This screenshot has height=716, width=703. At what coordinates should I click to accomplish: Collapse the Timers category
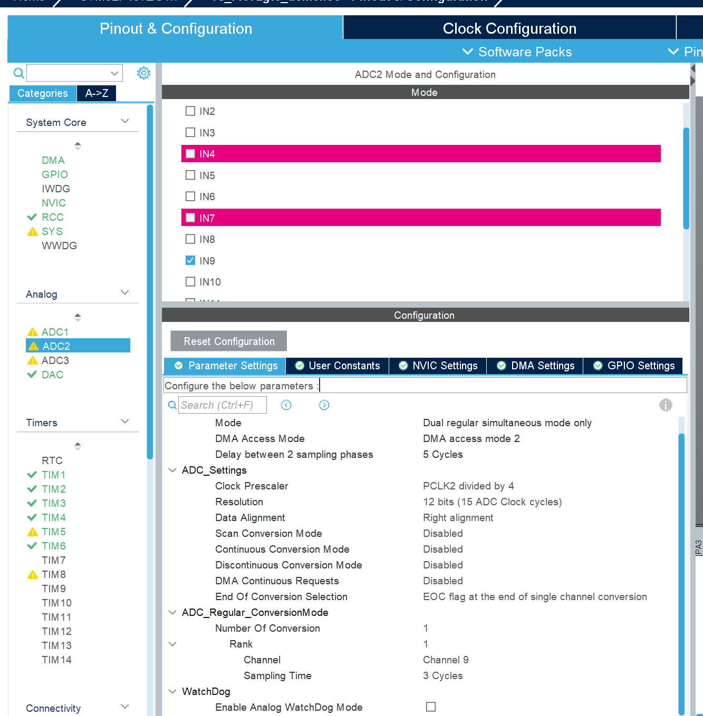click(125, 421)
